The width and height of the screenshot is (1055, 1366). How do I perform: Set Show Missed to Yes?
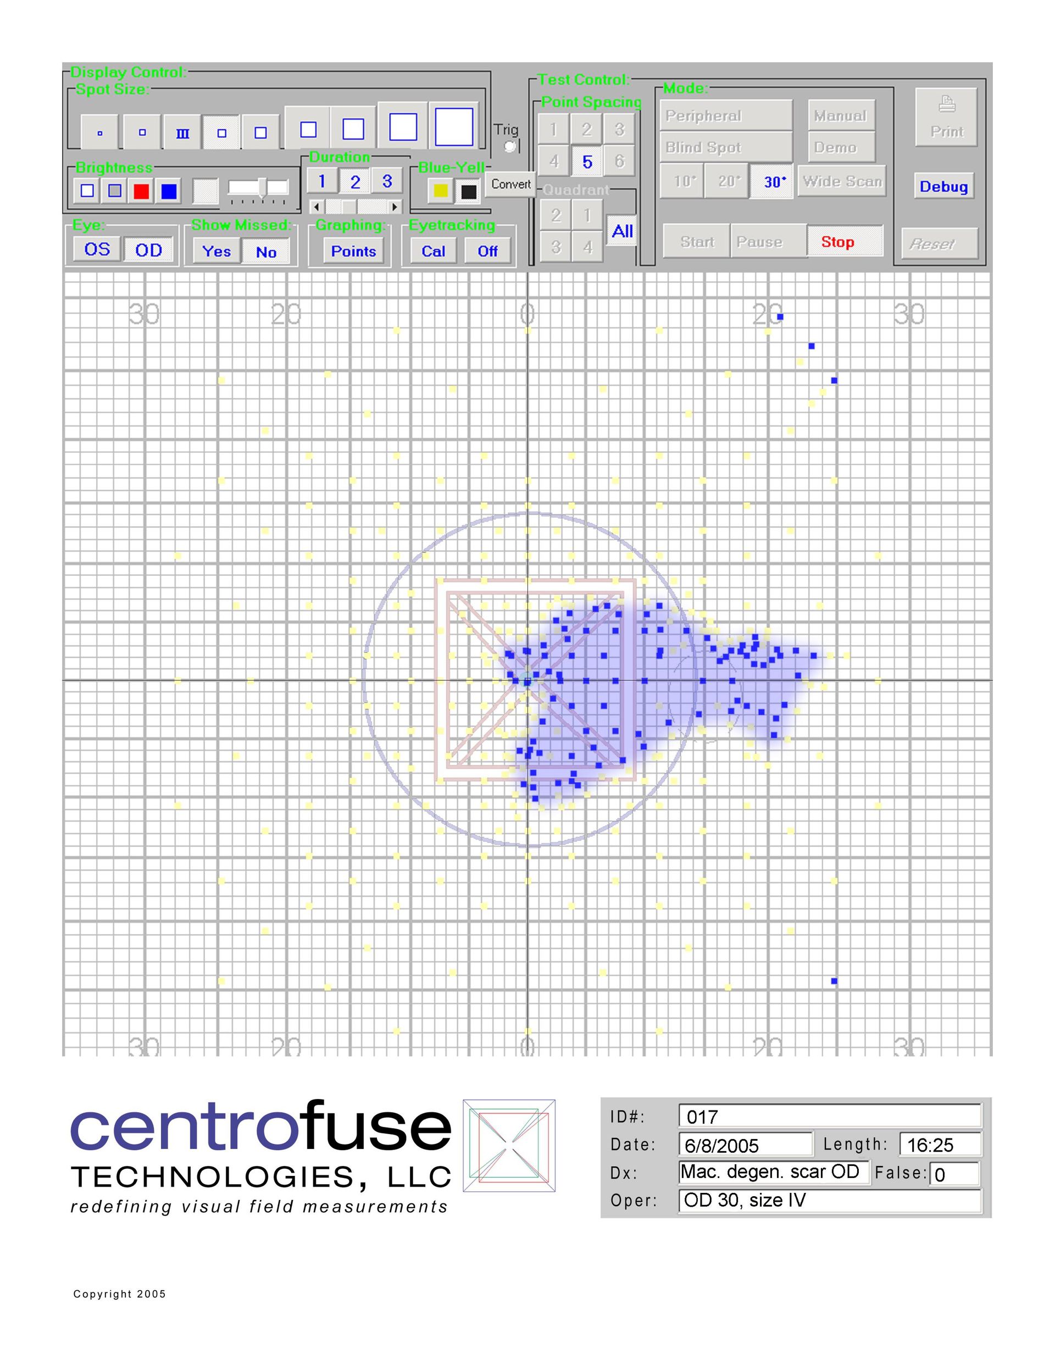click(x=216, y=252)
